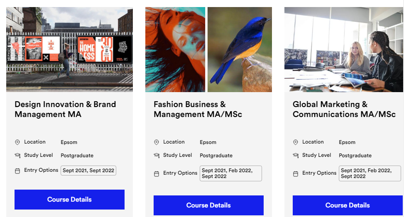This screenshot has width=404, height=217.
Task: Click graduation cap icon on Fashion Business card
Action: click(x=157, y=156)
